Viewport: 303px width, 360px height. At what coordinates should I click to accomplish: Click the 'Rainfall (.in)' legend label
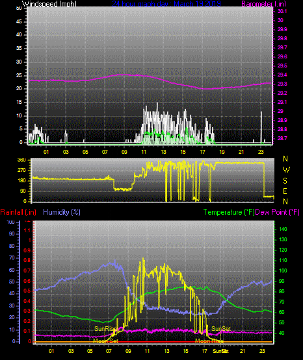click(18, 212)
